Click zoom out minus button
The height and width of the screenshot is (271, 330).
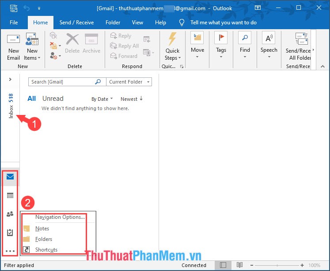coord(252,265)
